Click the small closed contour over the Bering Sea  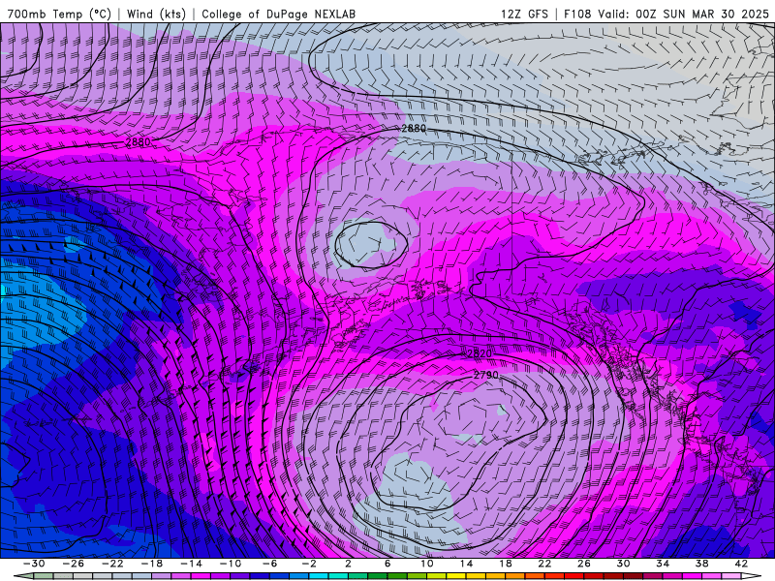coord(371,245)
